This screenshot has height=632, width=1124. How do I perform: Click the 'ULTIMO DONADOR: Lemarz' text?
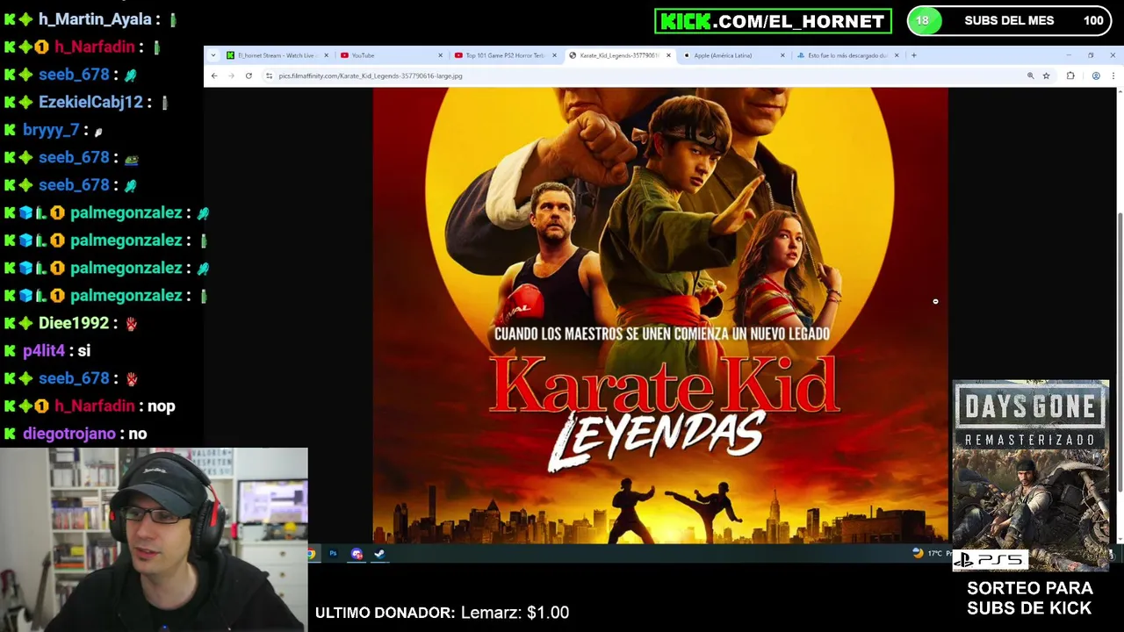click(x=442, y=613)
